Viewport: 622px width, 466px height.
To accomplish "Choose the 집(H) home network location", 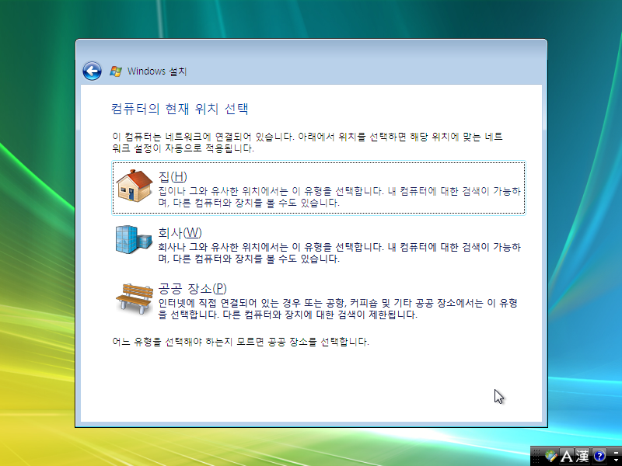I will [319, 187].
